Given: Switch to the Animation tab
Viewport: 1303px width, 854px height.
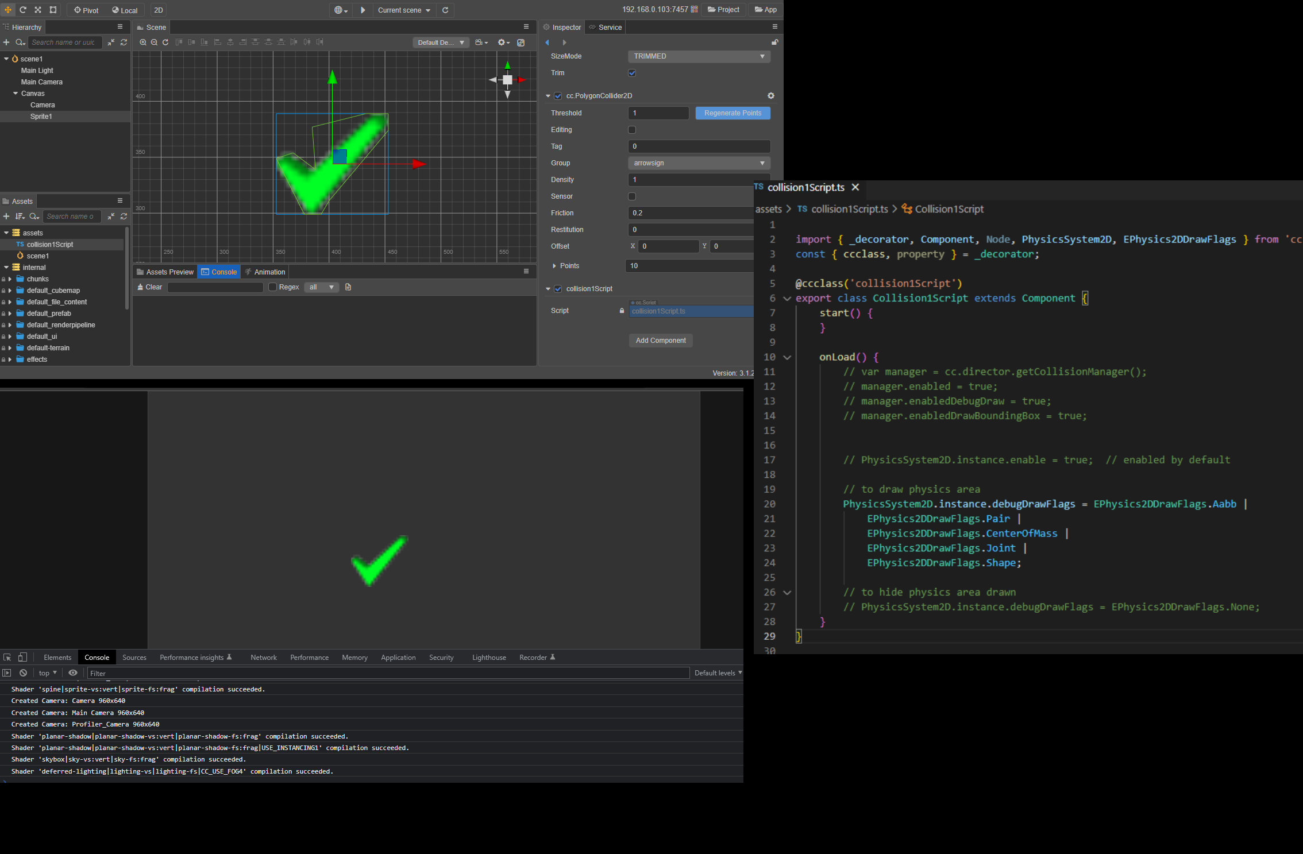Looking at the screenshot, I should point(265,272).
